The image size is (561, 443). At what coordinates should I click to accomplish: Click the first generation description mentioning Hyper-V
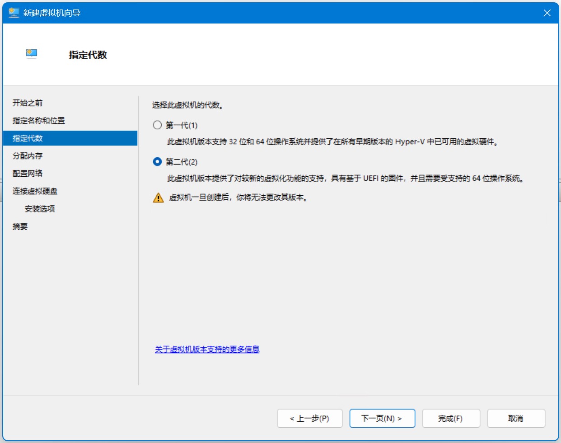333,142
